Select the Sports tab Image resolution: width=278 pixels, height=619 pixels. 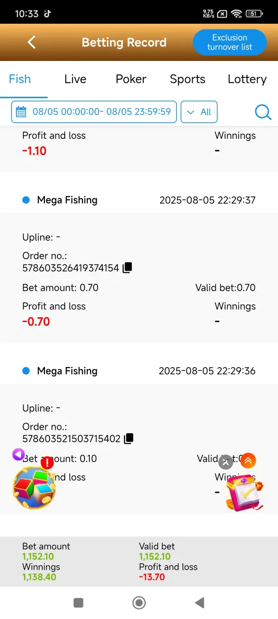tap(188, 79)
